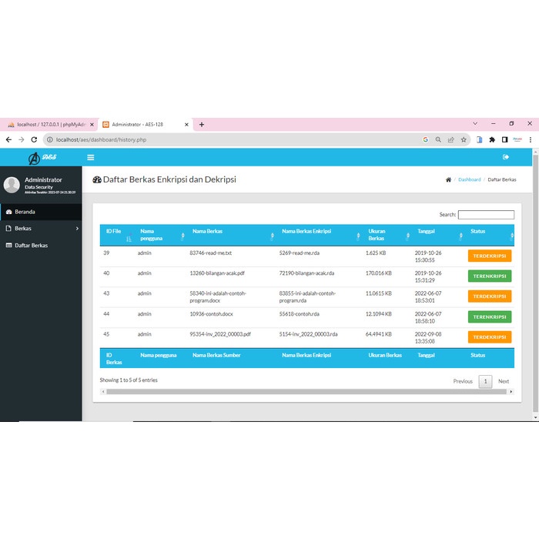The height and width of the screenshot is (539, 539).
Task: Open Beranda in the sidebar
Action: [41, 212]
